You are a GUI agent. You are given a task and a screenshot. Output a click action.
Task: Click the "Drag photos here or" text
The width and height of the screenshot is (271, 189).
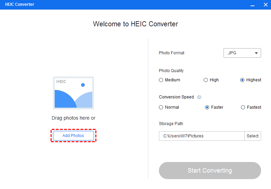[x=73, y=118]
